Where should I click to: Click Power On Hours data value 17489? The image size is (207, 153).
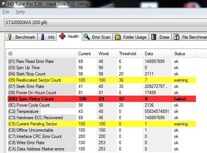(150, 93)
